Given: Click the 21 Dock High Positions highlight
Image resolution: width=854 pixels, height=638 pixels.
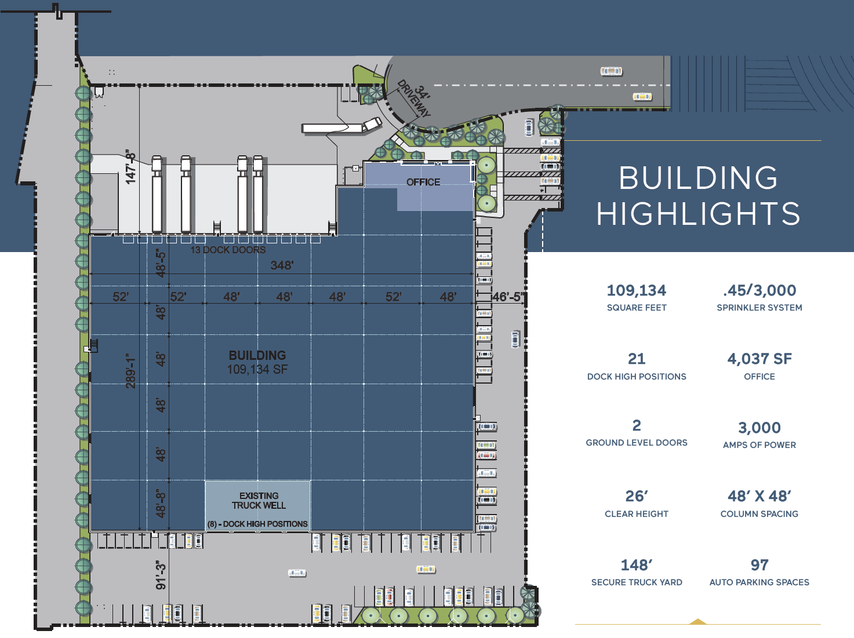Looking at the screenshot, I should tap(637, 366).
